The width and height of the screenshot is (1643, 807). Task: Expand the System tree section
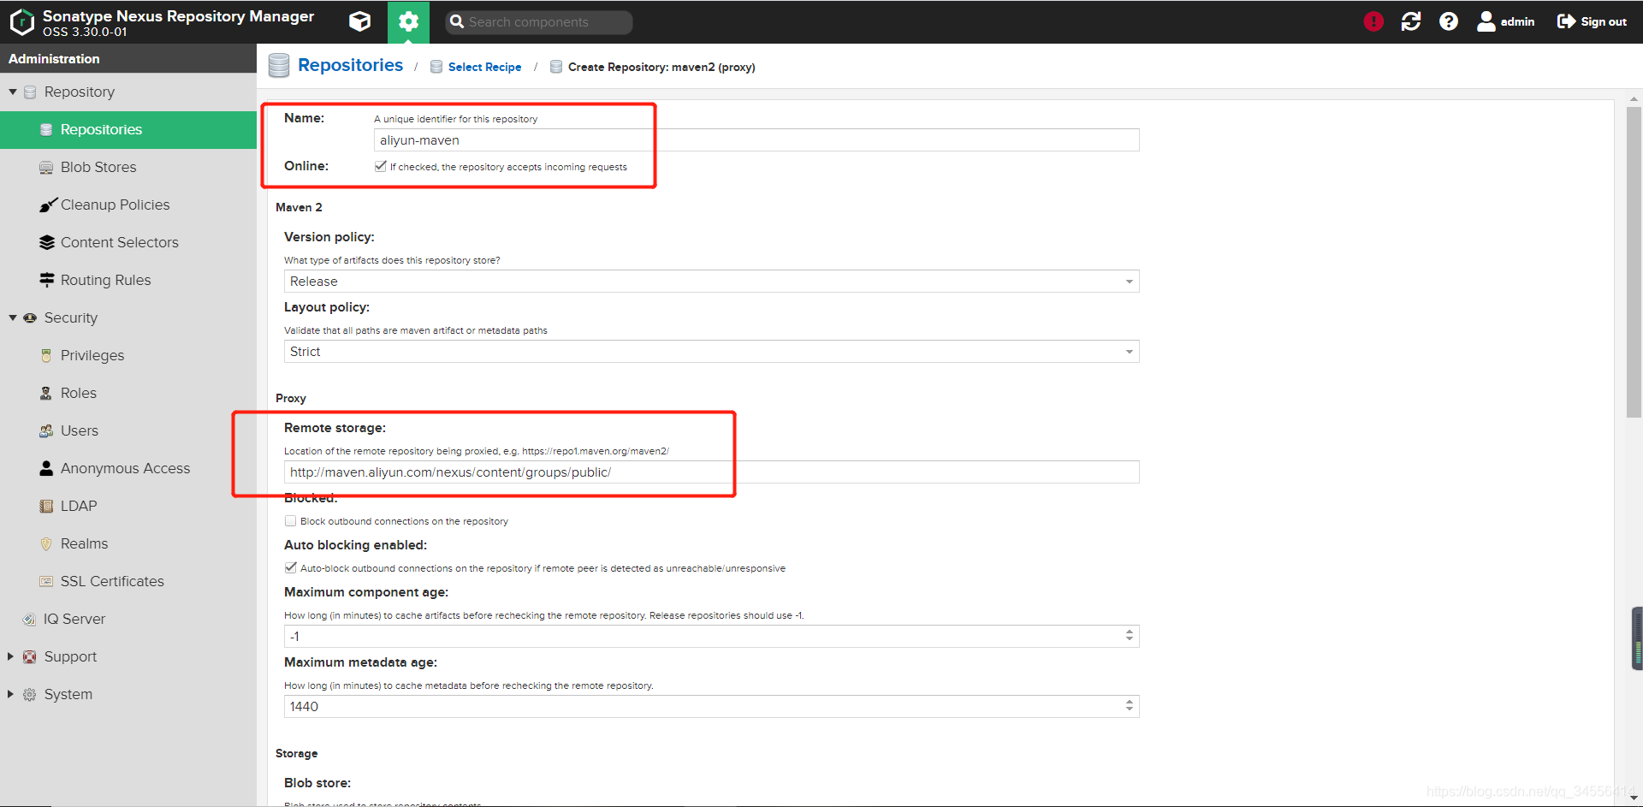coord(10,694)
